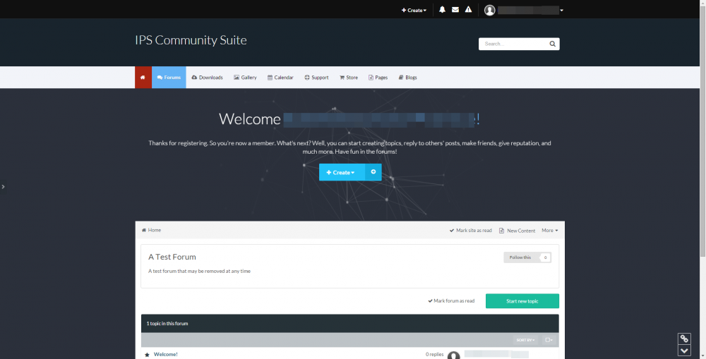Open the Create dropdown in top bar
The height and width of the screenshot is (359, 706).
414,10
